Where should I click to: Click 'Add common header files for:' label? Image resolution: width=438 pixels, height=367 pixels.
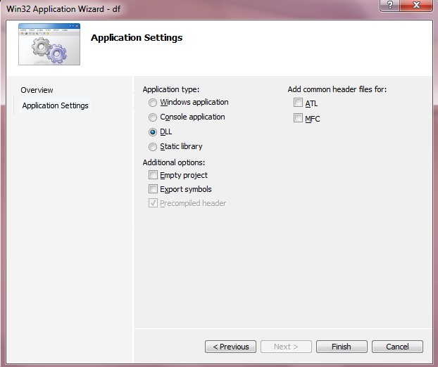coord(337,89)
